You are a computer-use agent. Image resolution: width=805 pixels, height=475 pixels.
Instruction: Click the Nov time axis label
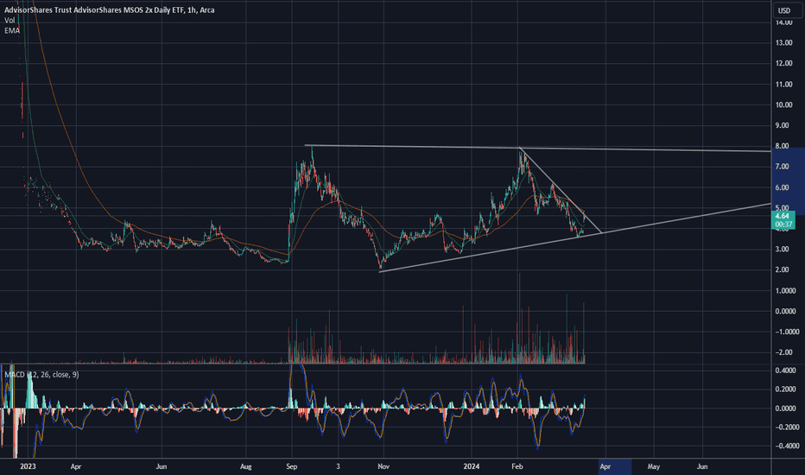coord(383,466)
